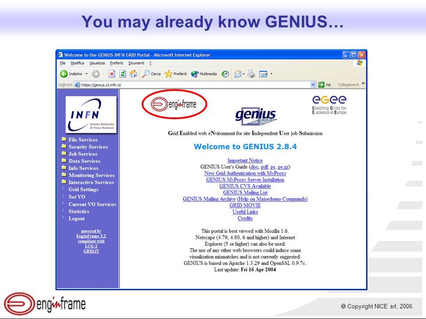This screenshot has height=319, width=426.
Task: Open Statistics sidebar item
Action: (79, 211)
